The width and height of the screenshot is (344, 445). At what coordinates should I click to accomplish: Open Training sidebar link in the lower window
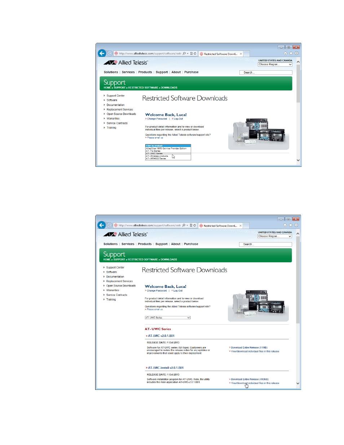(x=111, y=299)
